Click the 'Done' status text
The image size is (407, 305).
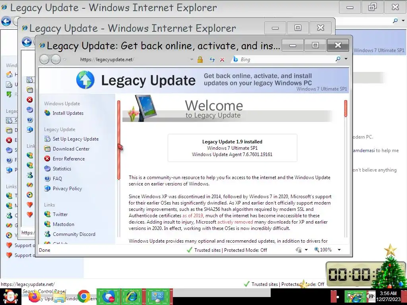(x=45, y=250)
